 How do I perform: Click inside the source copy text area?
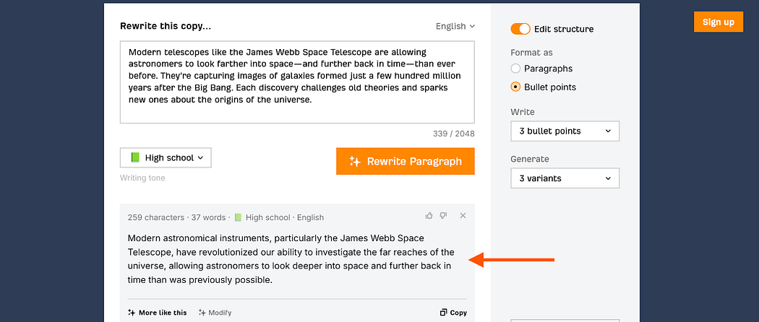297,82
